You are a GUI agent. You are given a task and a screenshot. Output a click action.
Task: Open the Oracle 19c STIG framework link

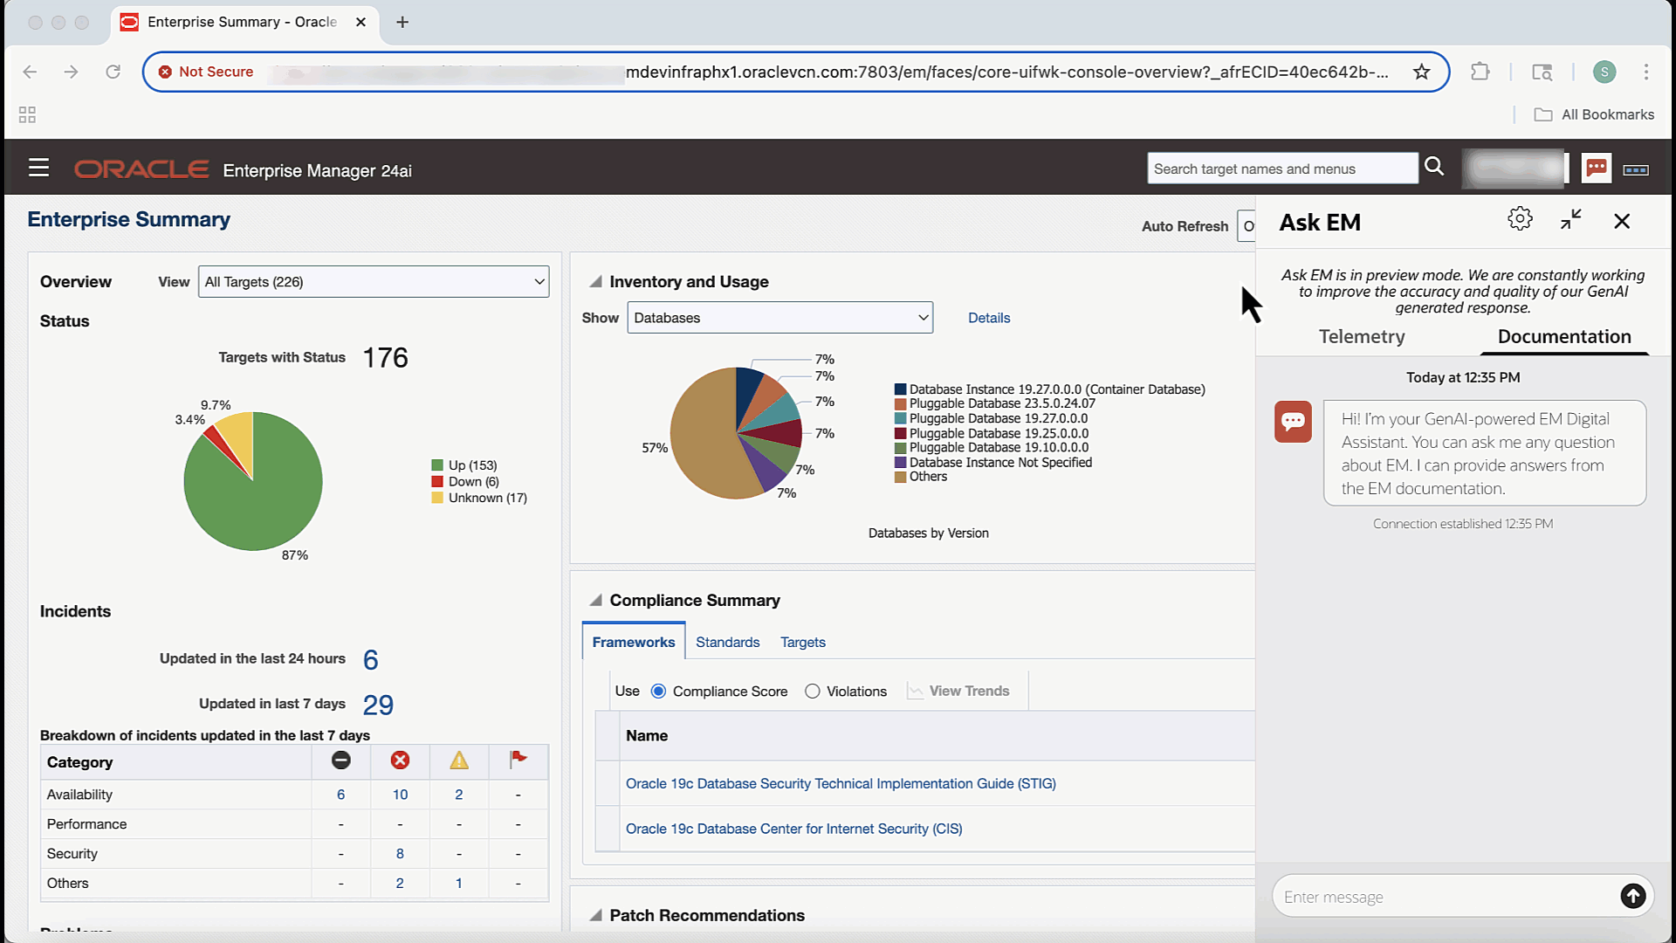[x=840, y=784]
